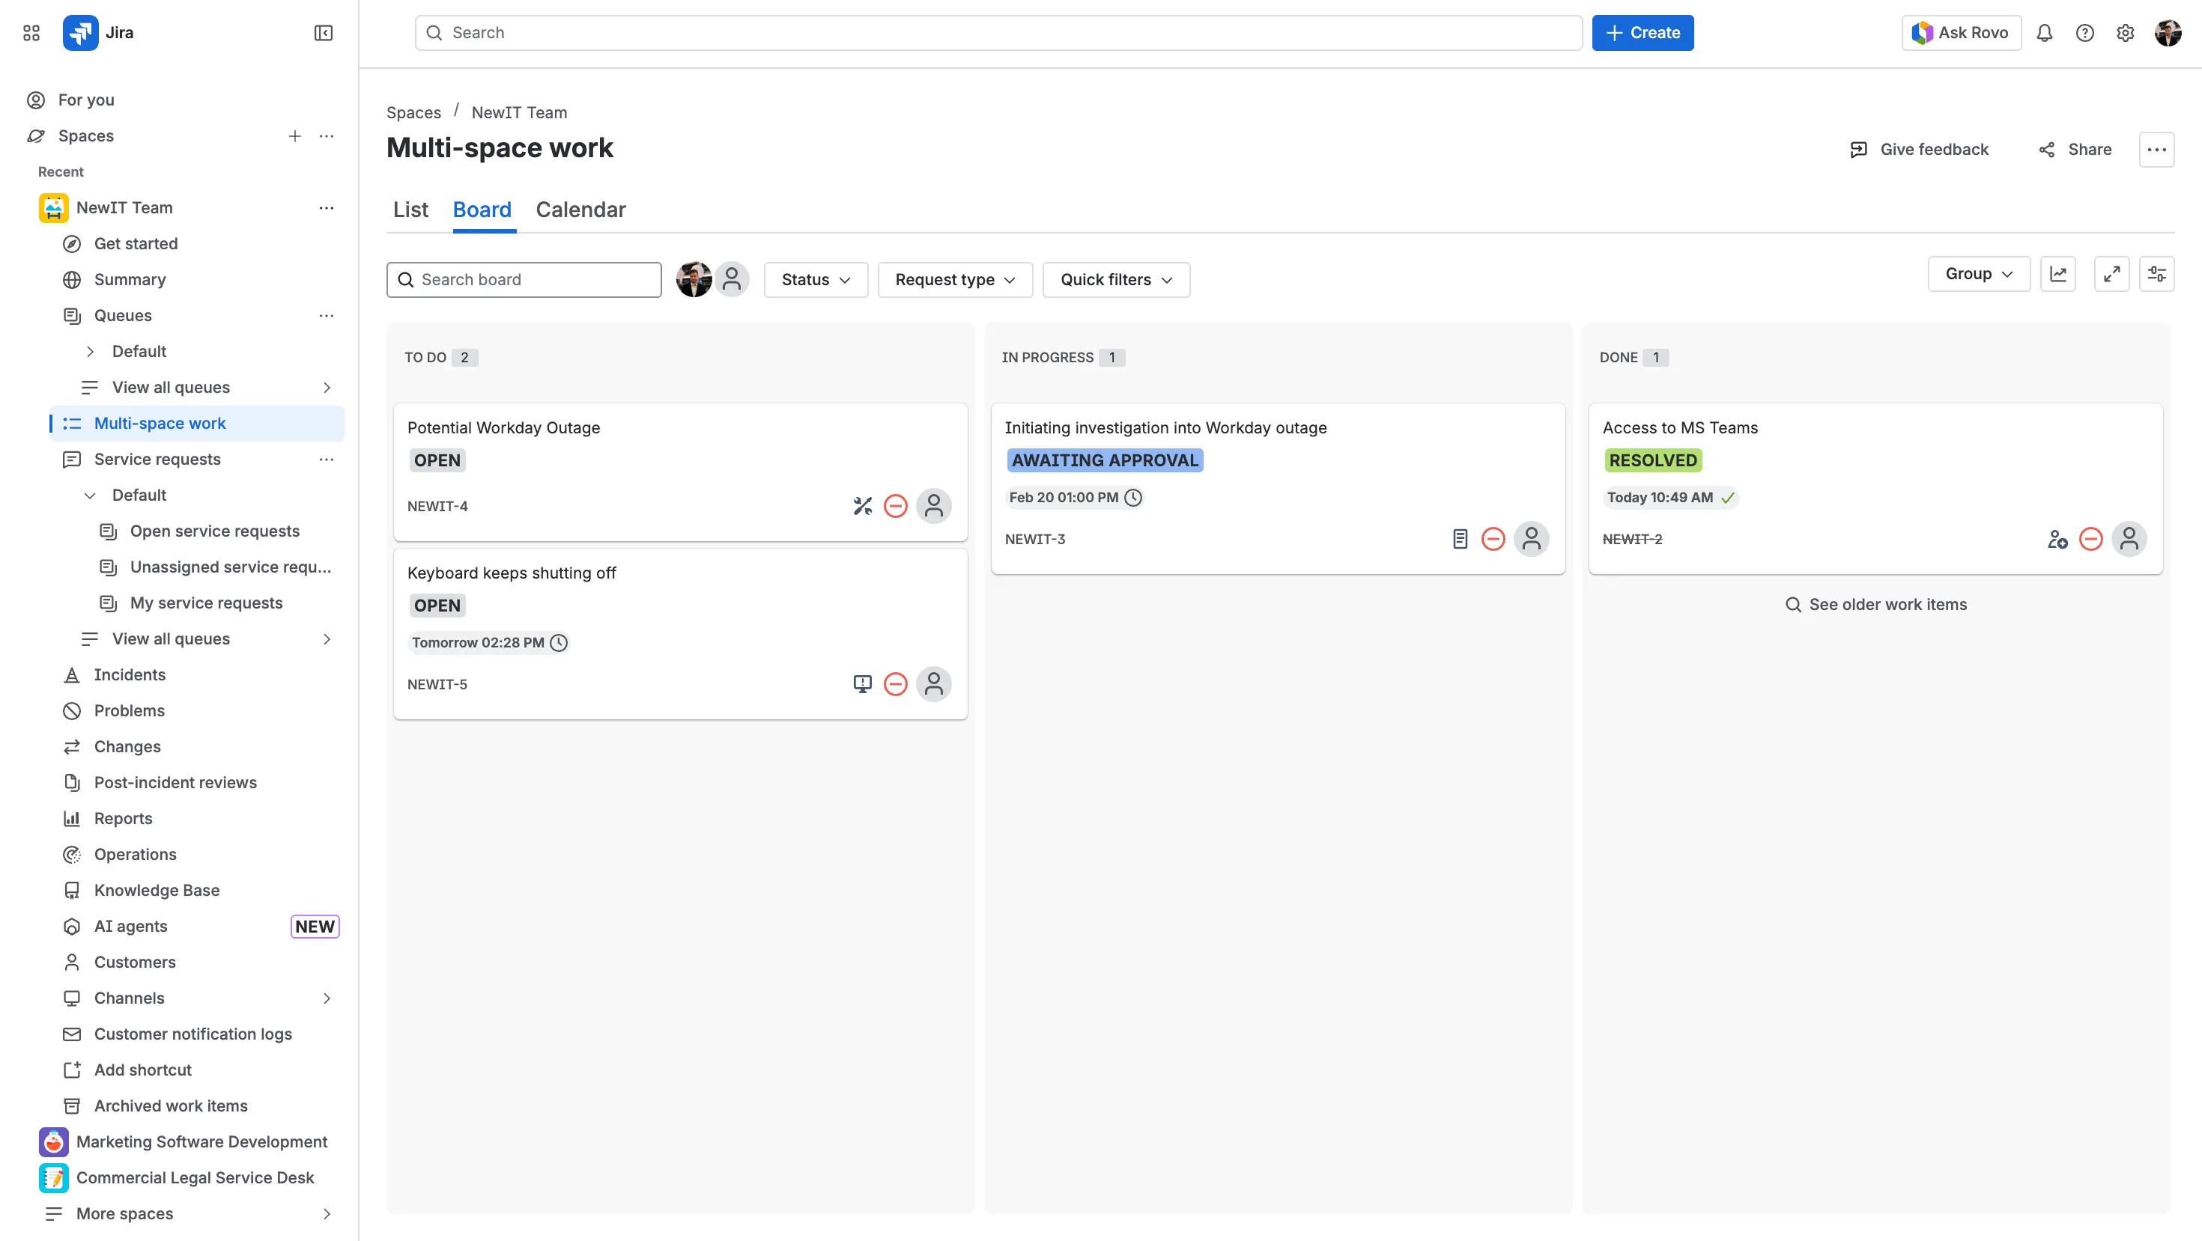Click the Create button
Viewport: 2202px width, 1241px height.
[1642, 32]
